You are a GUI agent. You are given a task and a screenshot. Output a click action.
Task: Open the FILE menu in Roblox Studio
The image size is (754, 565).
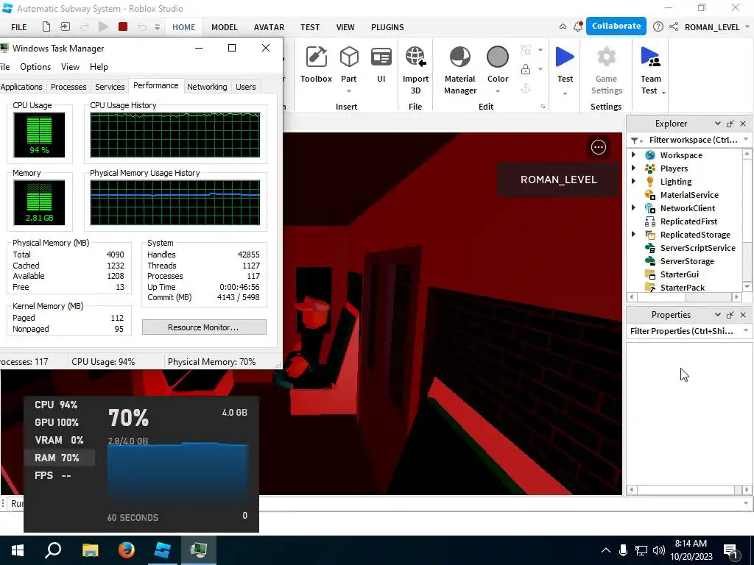18,27
